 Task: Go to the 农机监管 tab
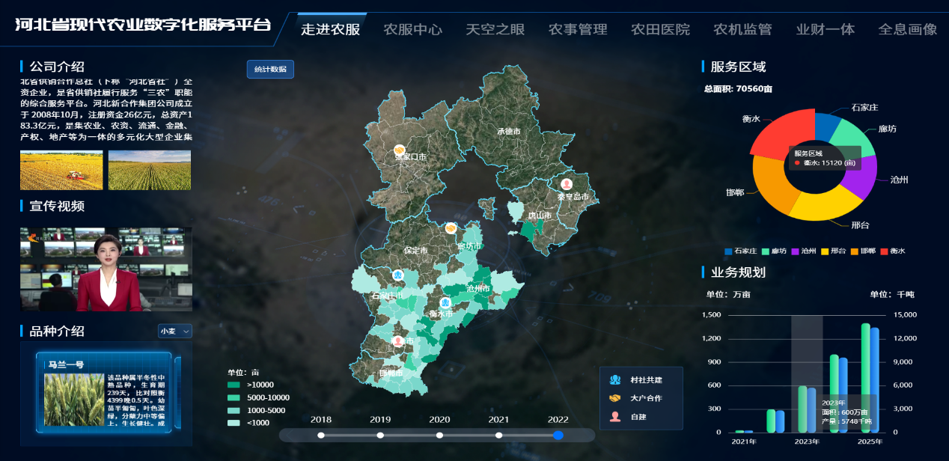(742, 29)
